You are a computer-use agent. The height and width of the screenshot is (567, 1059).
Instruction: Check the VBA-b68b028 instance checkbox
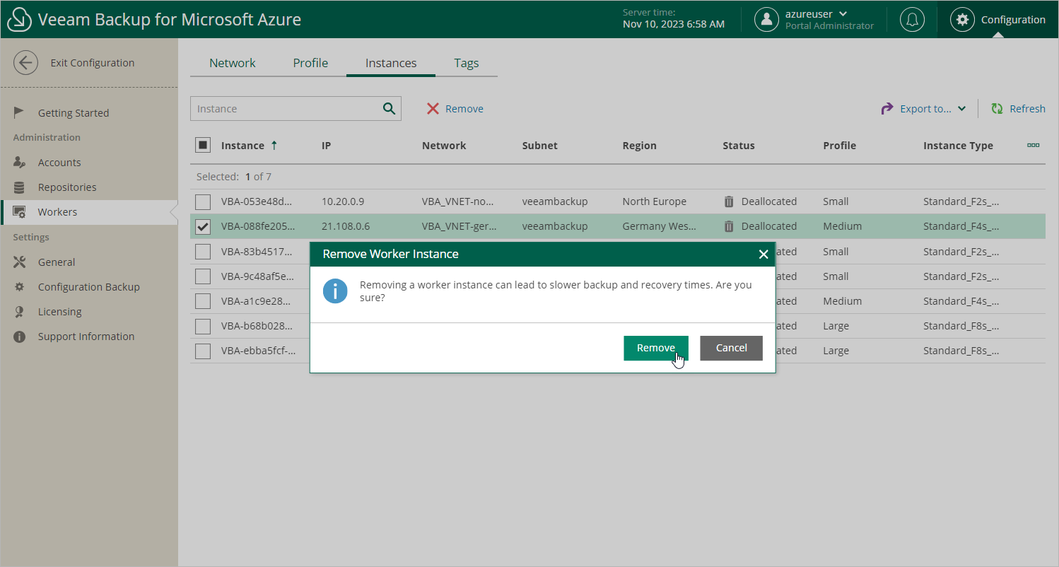point(203,326)
